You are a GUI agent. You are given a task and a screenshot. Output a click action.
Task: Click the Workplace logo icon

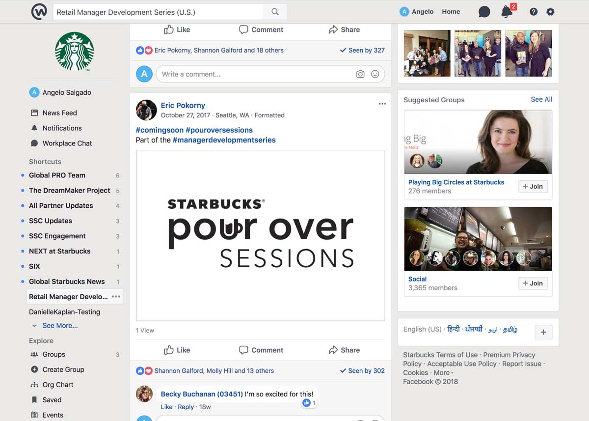39,12
